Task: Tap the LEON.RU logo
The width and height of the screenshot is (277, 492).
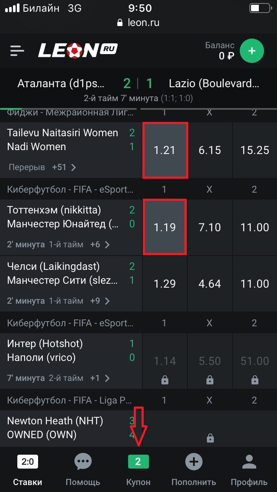Action: (77, 50)
